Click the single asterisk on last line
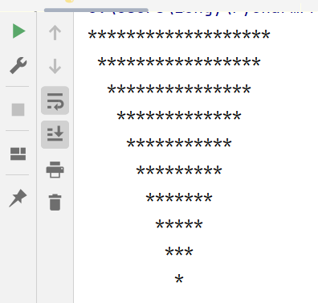318x303 pixels. pyautogui.click(x=179, y=280)
